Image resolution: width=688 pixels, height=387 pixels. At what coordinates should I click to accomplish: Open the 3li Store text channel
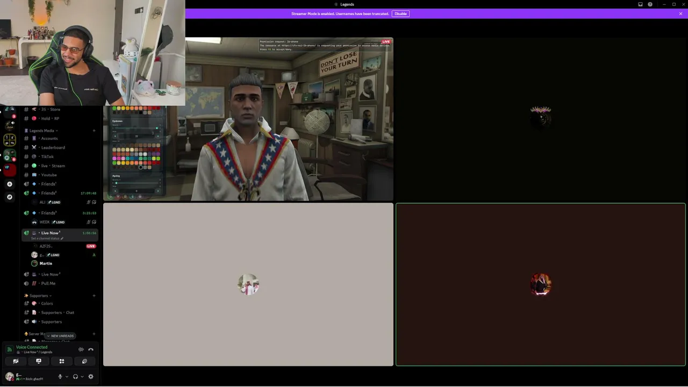coord(59,109)
